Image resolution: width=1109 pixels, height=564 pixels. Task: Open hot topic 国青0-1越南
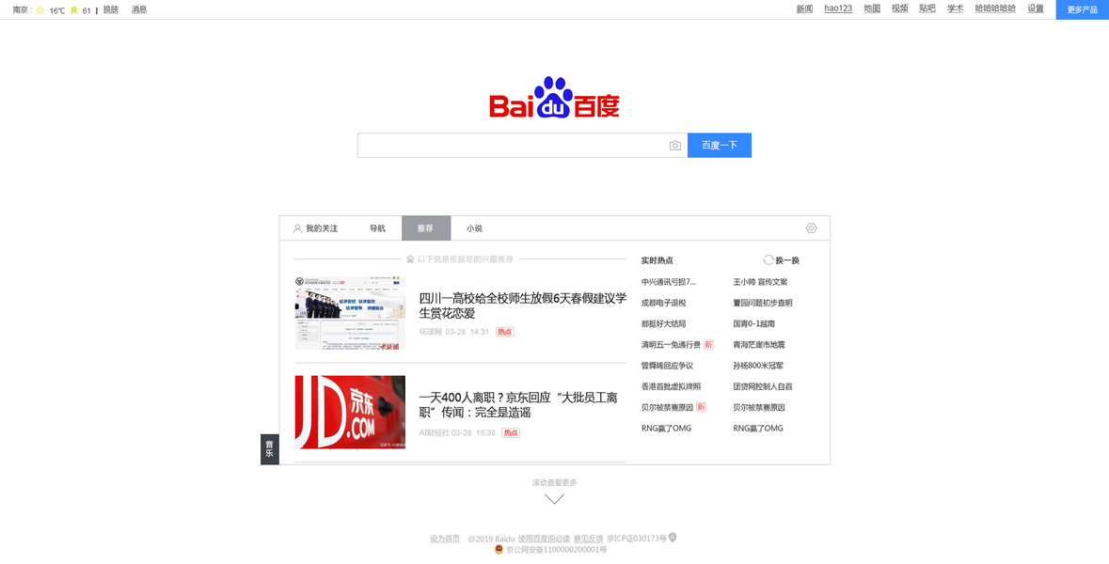pos(754,323)
